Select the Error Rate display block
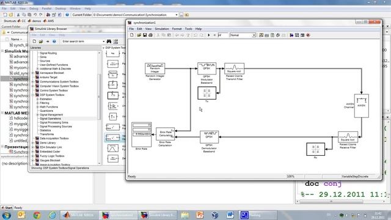The width and height of the screenshot is (391, 220). [x=141, y=134]
